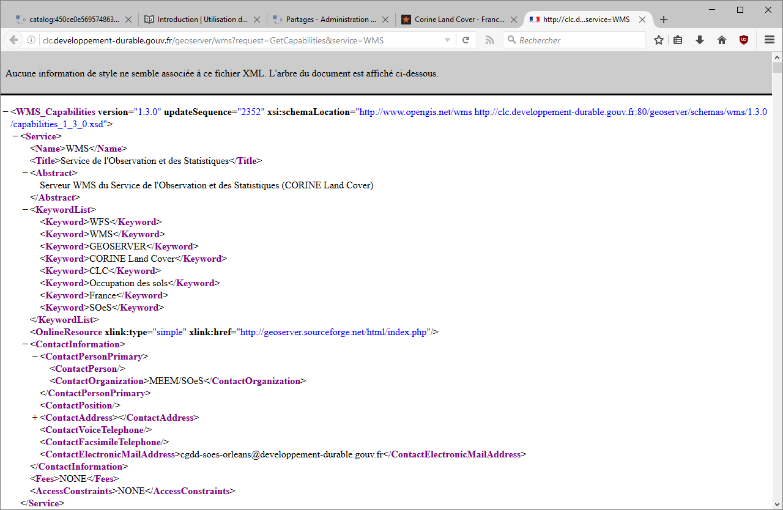Click the vertical scrollbar thumb

(x=777, y=68)
